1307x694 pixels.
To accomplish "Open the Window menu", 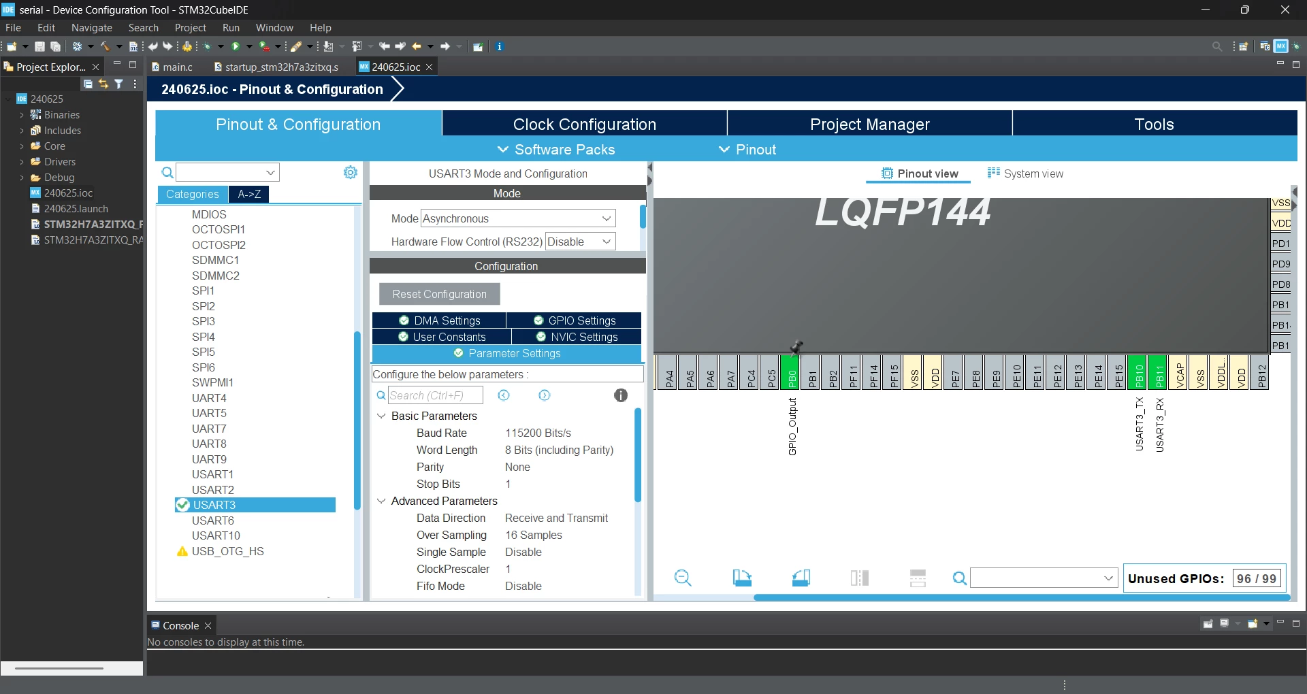I will [x=274, y=28].
